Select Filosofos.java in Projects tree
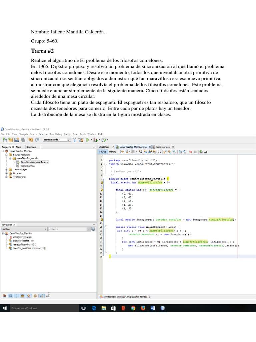This screenshot has width=256, height=342. (x=28, y=166)
